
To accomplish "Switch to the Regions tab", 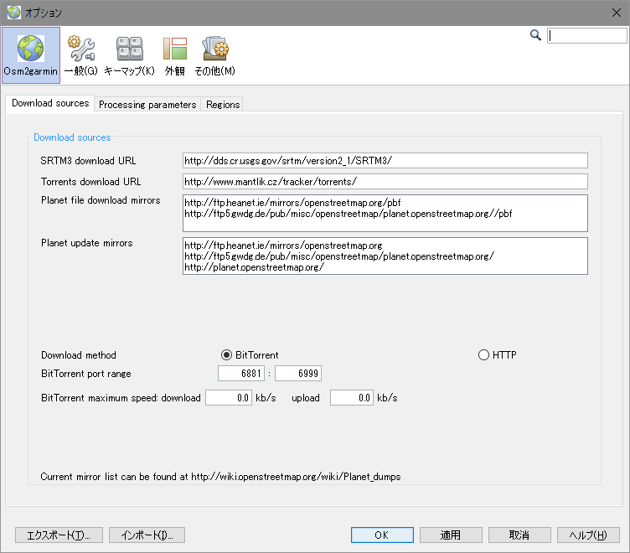I will coord(223,105).
